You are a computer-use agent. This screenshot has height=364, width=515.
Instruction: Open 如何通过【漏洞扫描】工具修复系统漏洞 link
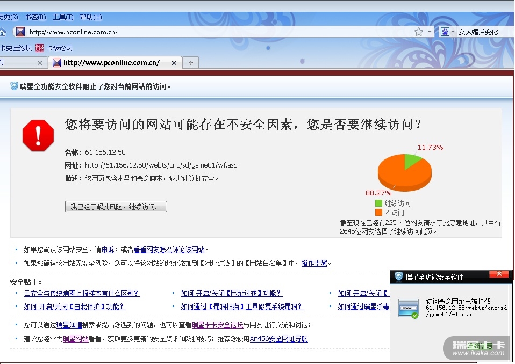pyautogui.click(x=242, y=307)
